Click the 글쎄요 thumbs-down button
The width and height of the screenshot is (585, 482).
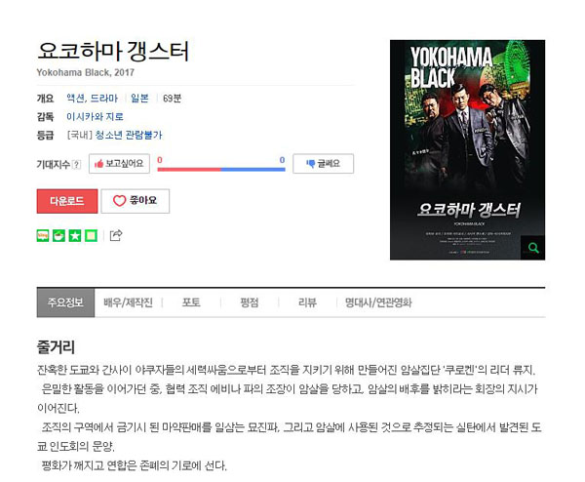point(323,164)
